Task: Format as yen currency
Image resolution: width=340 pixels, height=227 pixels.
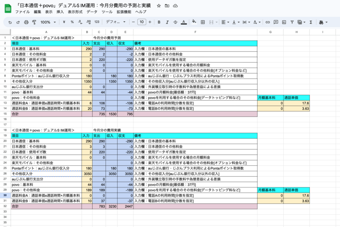Action: point(64,22)
